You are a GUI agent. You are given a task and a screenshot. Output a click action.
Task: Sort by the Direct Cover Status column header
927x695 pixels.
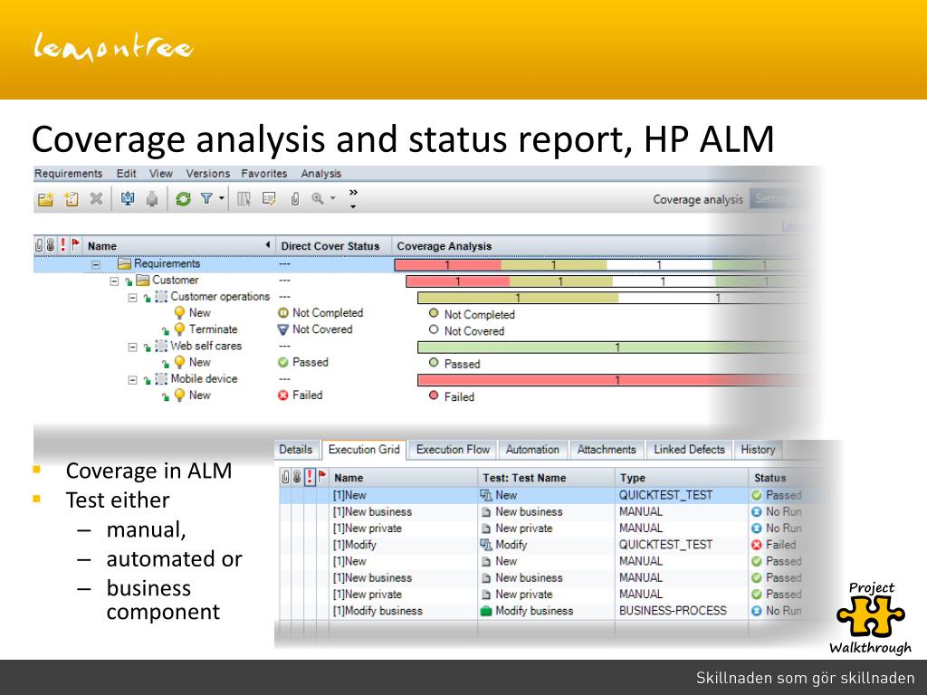coord(330,246)
